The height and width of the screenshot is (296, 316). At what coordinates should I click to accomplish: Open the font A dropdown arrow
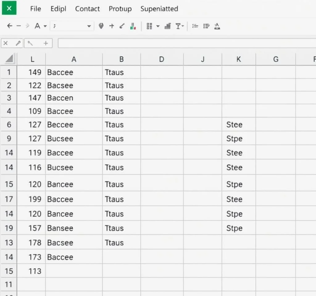pos(45,27)
